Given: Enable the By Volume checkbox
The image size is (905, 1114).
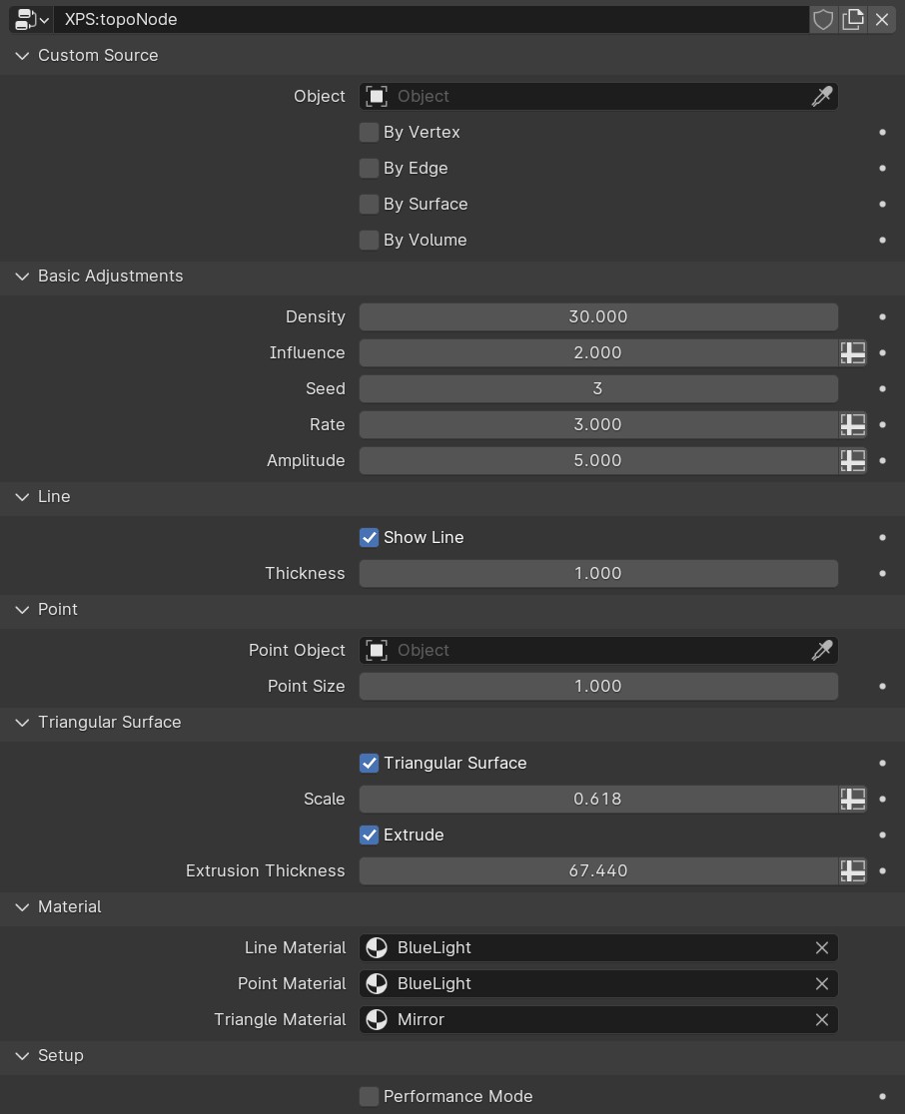Looking at the screenshot, I should click(369, 241).
